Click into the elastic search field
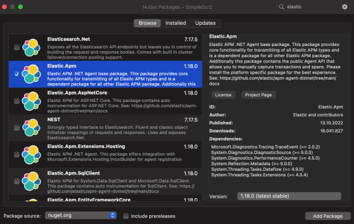The height and width of the screenshot is (224, 354). 313,7
